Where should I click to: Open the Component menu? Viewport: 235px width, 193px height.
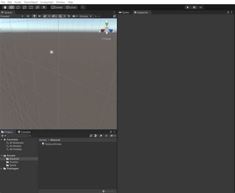(47, 2)
